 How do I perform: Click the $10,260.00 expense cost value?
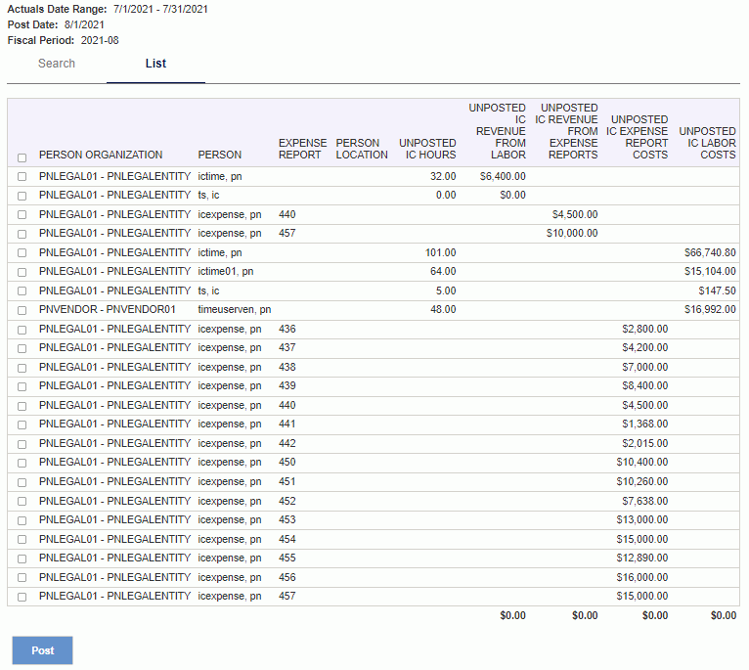tap(642, 481)
